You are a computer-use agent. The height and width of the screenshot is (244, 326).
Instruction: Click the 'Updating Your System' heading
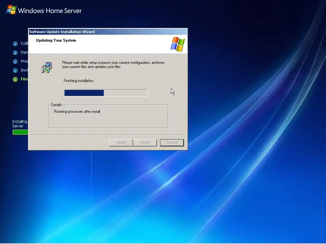pyautogui.click(x=56, y=40)
